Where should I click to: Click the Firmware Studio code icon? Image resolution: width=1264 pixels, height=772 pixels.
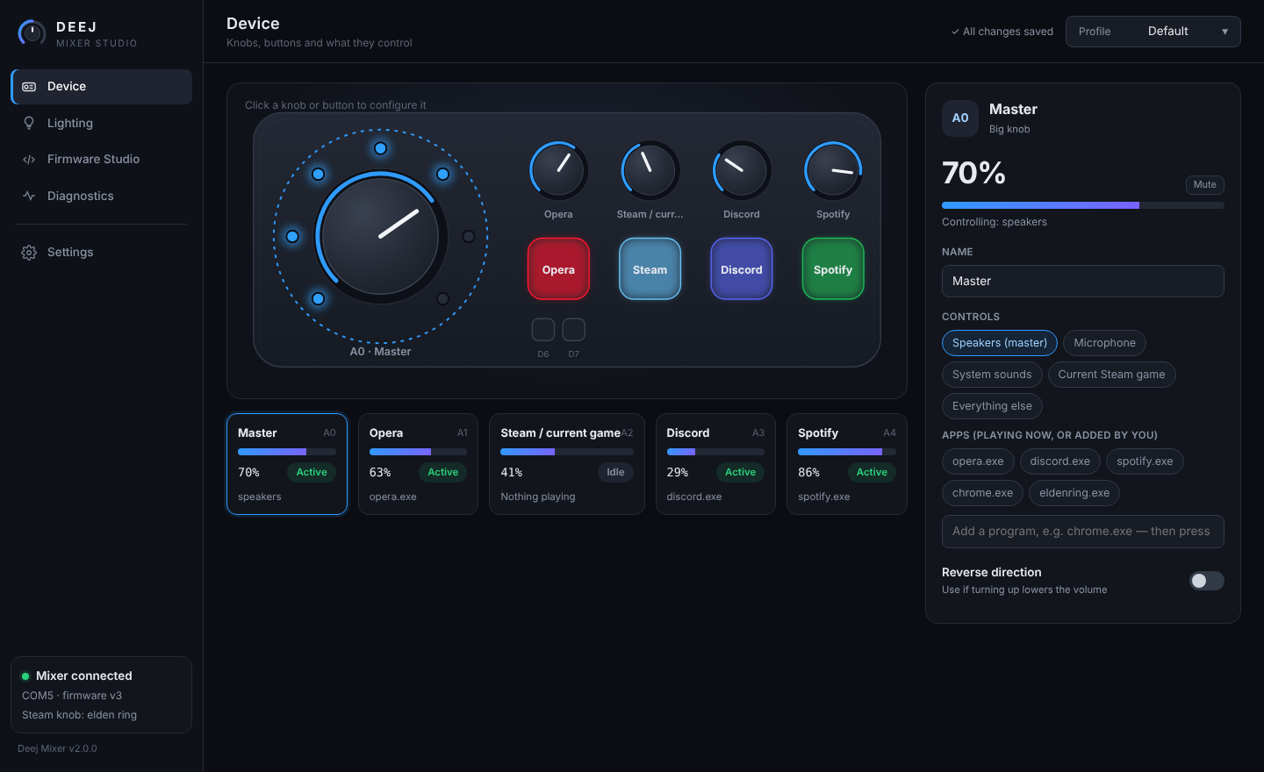(x=29, y=160)
